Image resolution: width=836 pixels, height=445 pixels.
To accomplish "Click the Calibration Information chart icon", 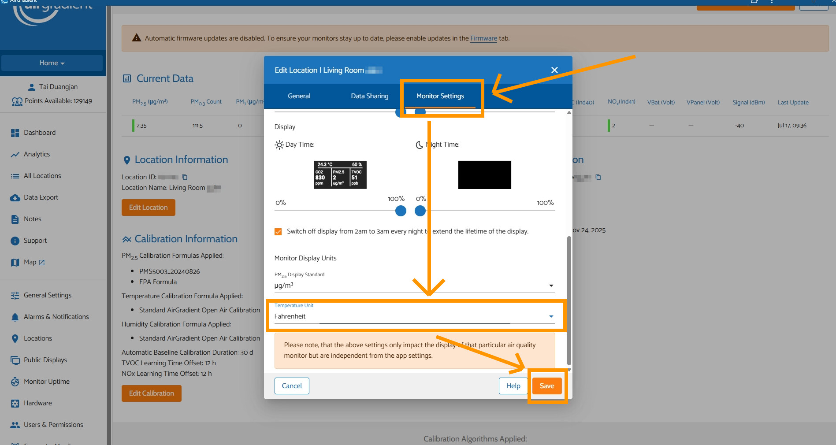I will click(127, 239).
